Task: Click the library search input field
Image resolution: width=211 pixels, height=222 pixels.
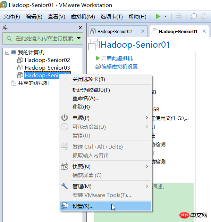Action: [43, 38]
